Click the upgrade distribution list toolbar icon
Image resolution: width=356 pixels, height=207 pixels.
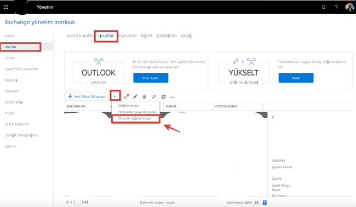point(126,96)
